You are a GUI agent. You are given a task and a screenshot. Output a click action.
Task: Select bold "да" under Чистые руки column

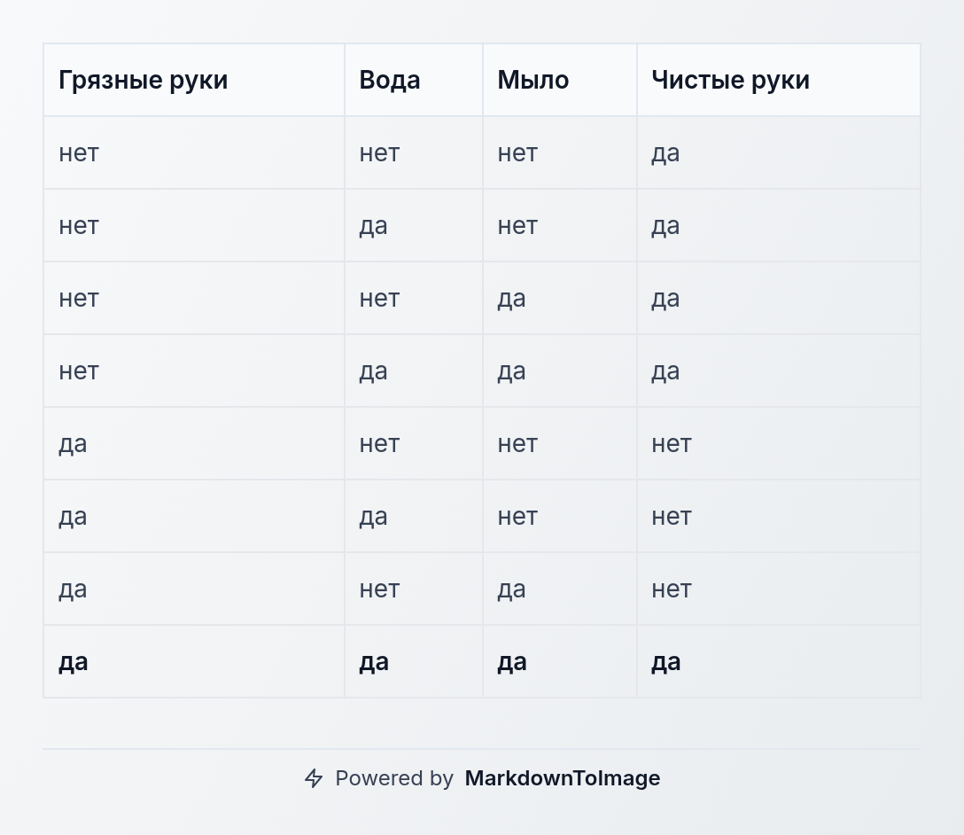point(666,662)
